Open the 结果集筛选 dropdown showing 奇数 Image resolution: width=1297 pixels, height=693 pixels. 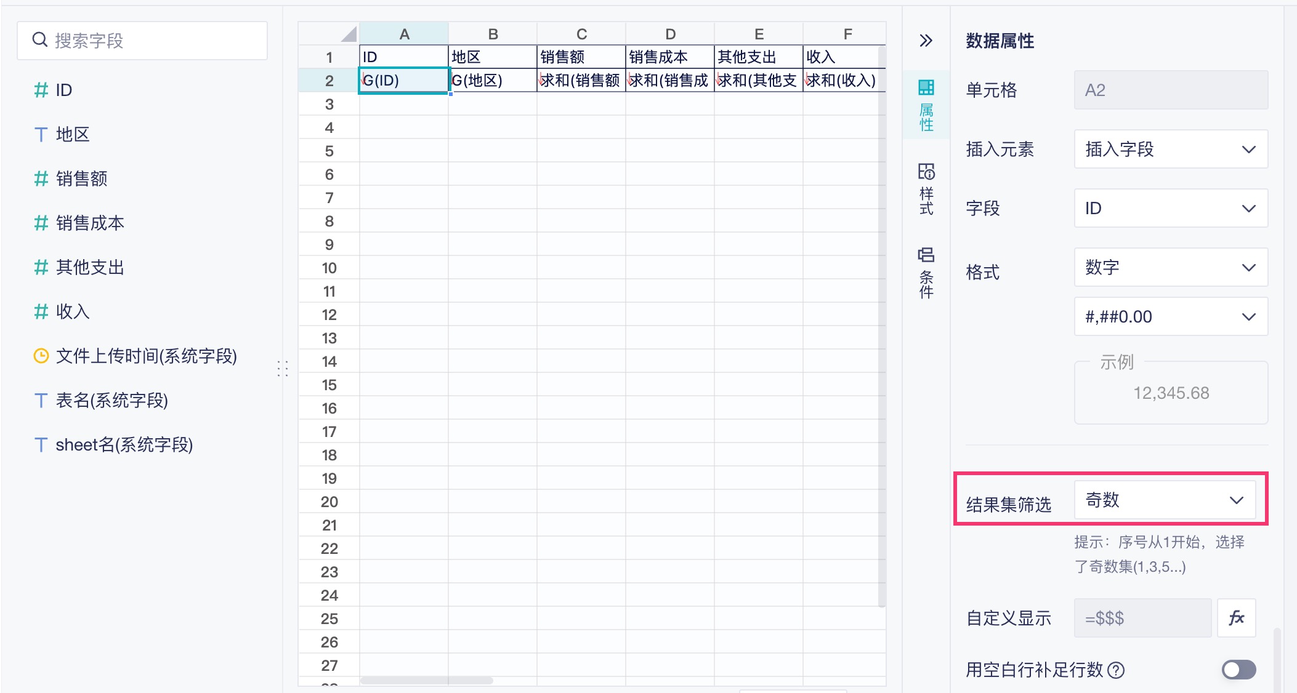click(x=1164, y=500)
